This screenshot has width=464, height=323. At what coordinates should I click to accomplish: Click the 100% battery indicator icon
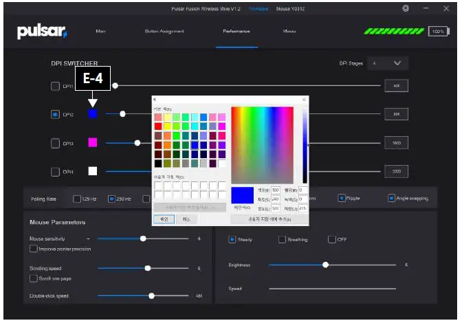point(439,32)
